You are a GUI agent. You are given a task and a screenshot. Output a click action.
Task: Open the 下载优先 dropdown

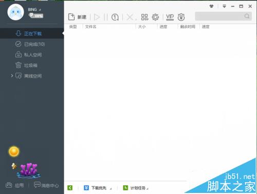pyautogui.click(x=98, y=188)
